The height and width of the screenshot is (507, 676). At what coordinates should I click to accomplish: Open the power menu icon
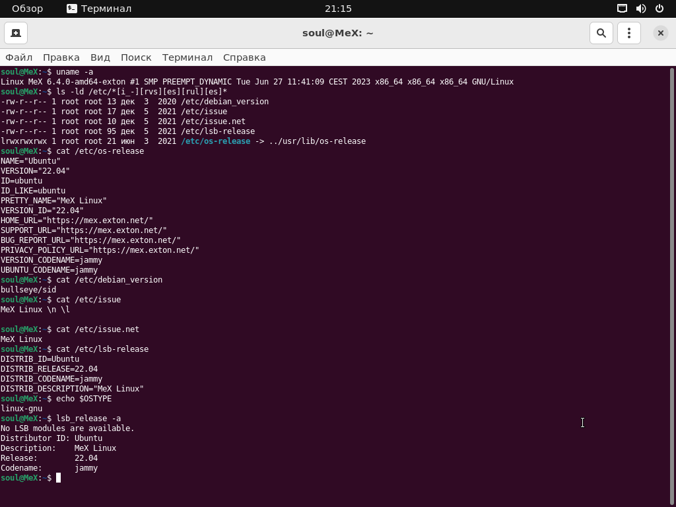[x=659, y=9]
